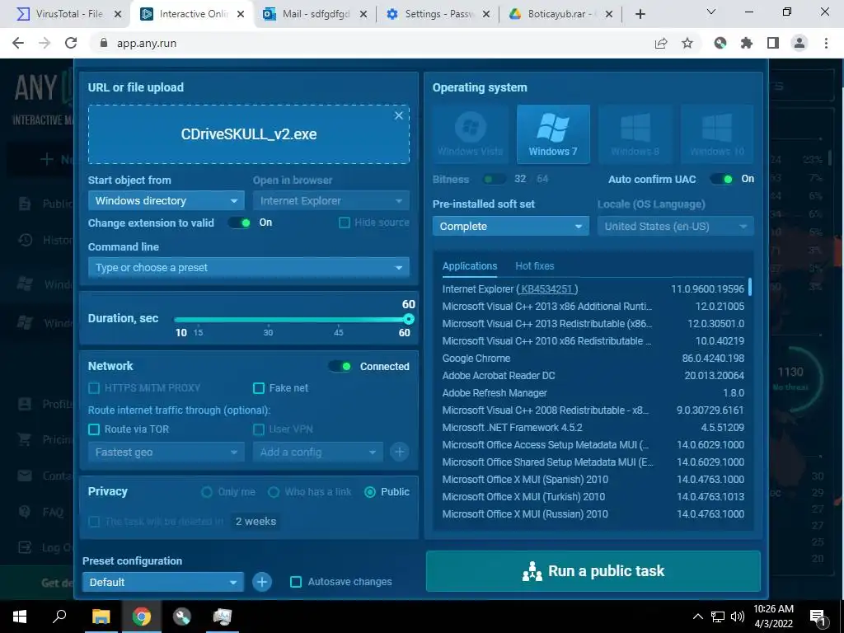Open the Chrome profile avatar icon
844x633 pixels.
pyautogui.click(x=799, y=43)
